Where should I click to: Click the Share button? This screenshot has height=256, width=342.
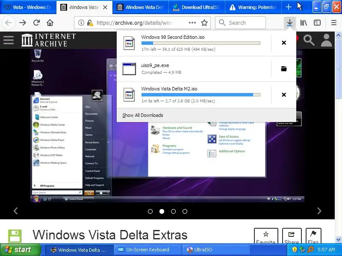292,236
